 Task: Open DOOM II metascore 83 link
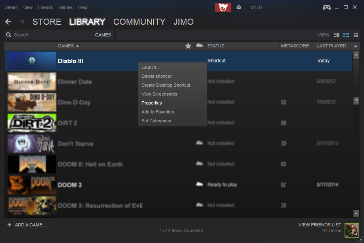click(284, 164)
